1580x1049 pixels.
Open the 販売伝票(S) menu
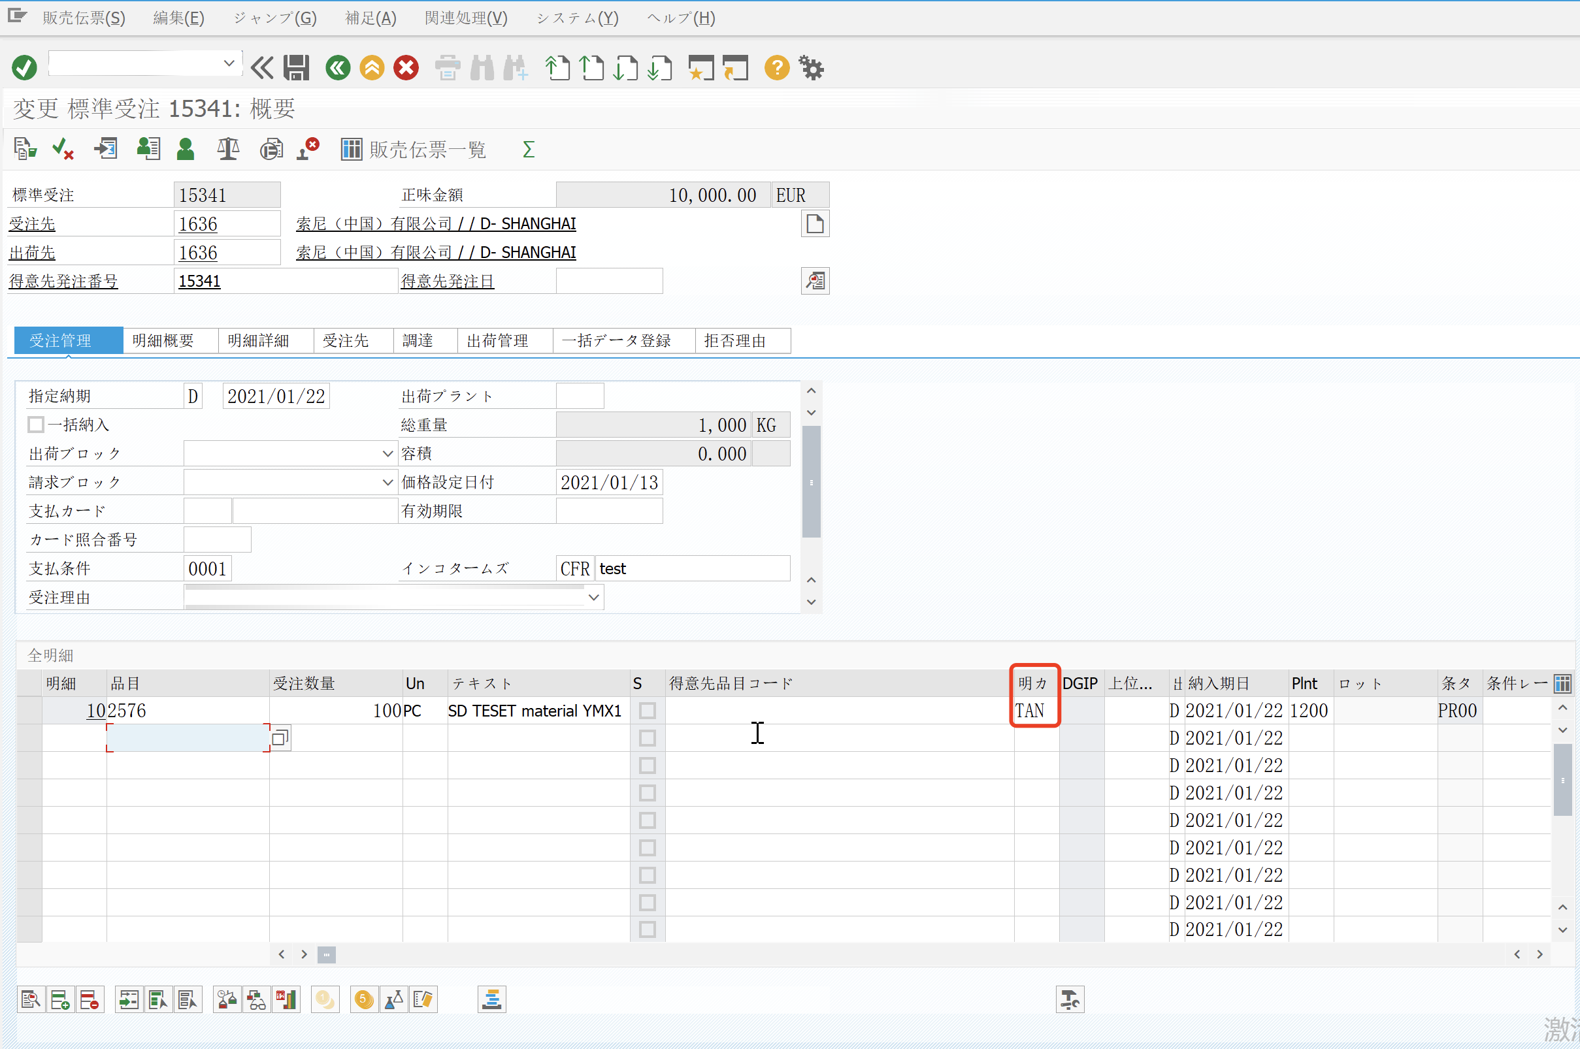(84, 18)
